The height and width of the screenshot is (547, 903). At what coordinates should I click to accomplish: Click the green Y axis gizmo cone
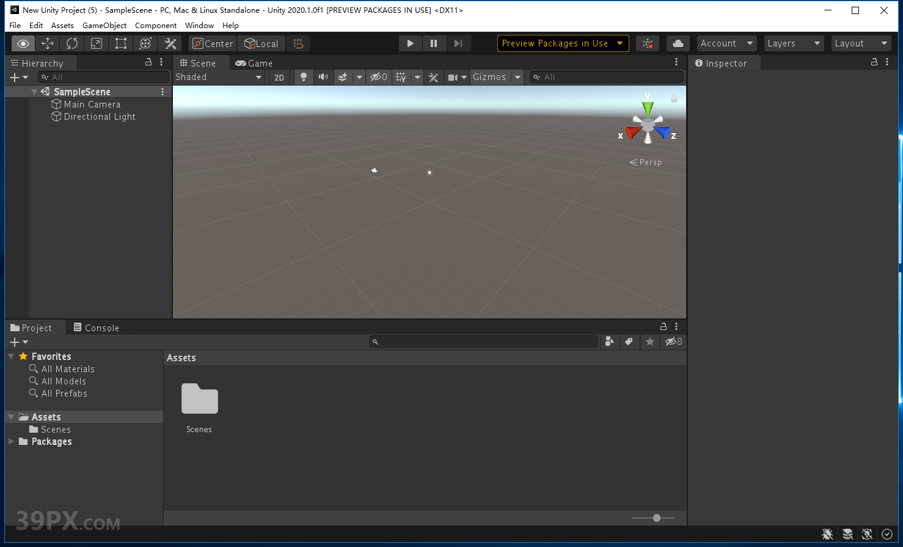[648, 108]
